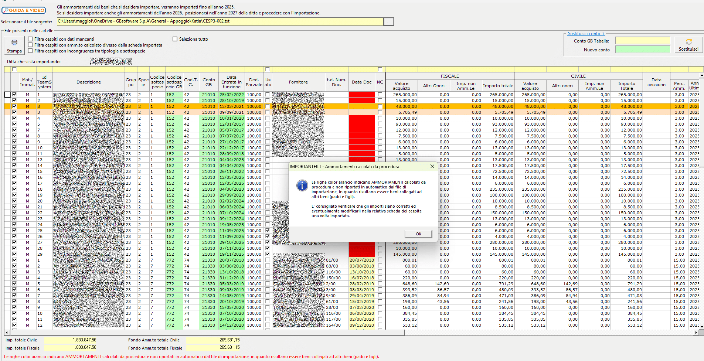Open the Guida e Video help
Viewport: 704px width, 361px height.
[x=24, y=10]
